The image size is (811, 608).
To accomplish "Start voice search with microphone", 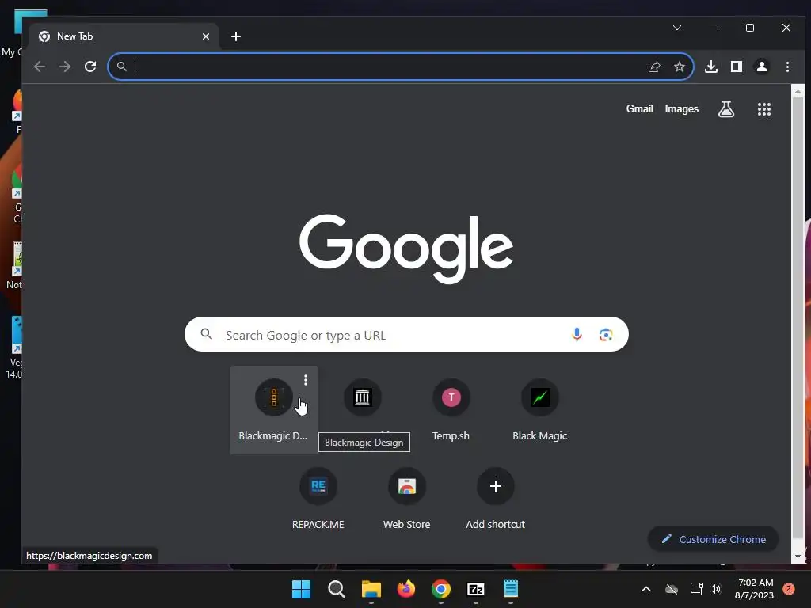I will point(577,335).
